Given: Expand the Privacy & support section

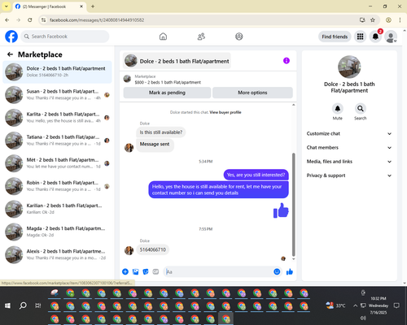Looking at the screenshot, I should coord(349,175).
